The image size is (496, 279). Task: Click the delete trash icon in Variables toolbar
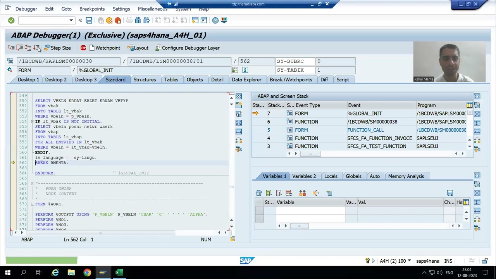pos(259,193)
